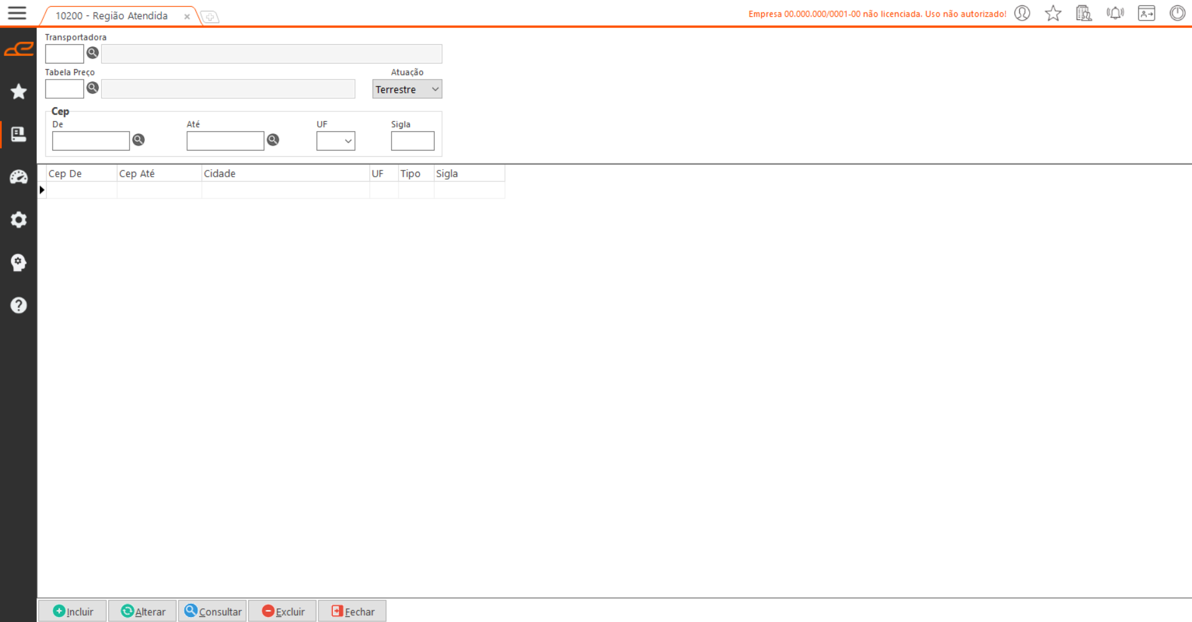
Task: Select the 10200 - Região Atendida tab
Action: point(112,16)
